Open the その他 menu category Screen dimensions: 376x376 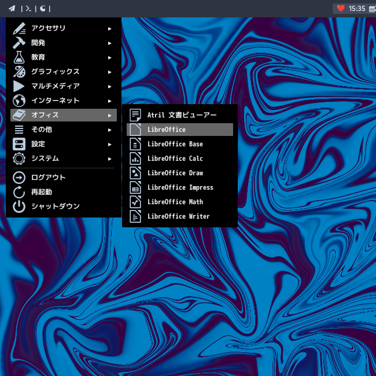tap(64, 130)
